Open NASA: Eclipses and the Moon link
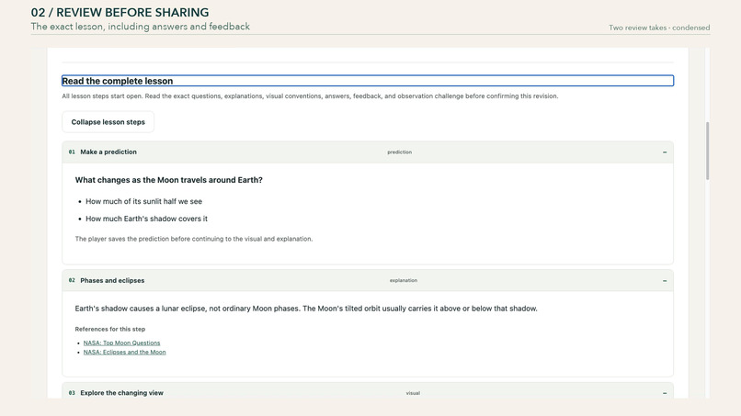Viewport: 741px width, 416px height. pos(124,353)
